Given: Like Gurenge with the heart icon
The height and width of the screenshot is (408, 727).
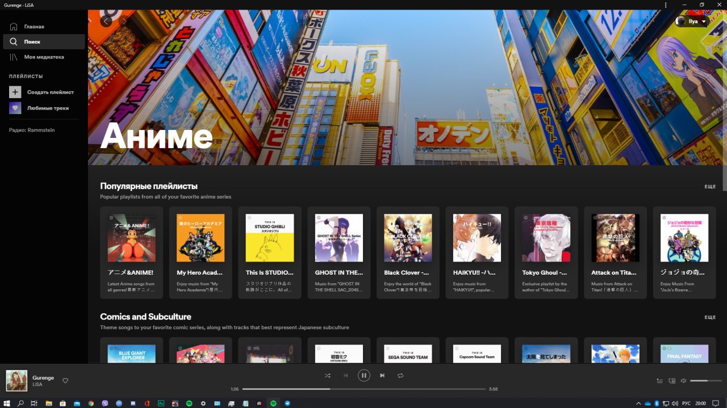Looking at the screenshot, I should pyautogui.click(x=65, y=381).
